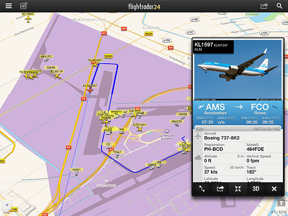This screenshot has width=288, height=216.
Task: Open the search magnifier
Action: (279, 6)
